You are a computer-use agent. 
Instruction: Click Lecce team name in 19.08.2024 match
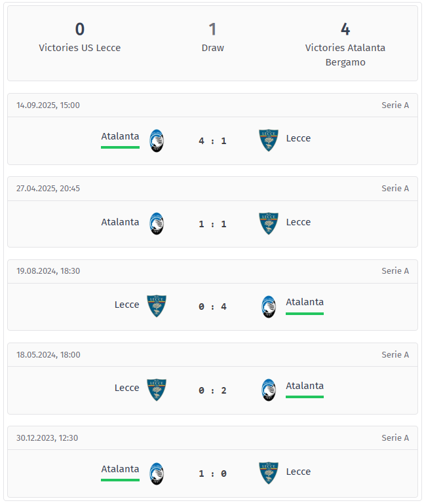[126, 305]
